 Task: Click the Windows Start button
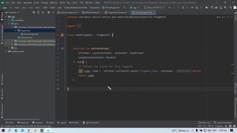tap(3, 130)
